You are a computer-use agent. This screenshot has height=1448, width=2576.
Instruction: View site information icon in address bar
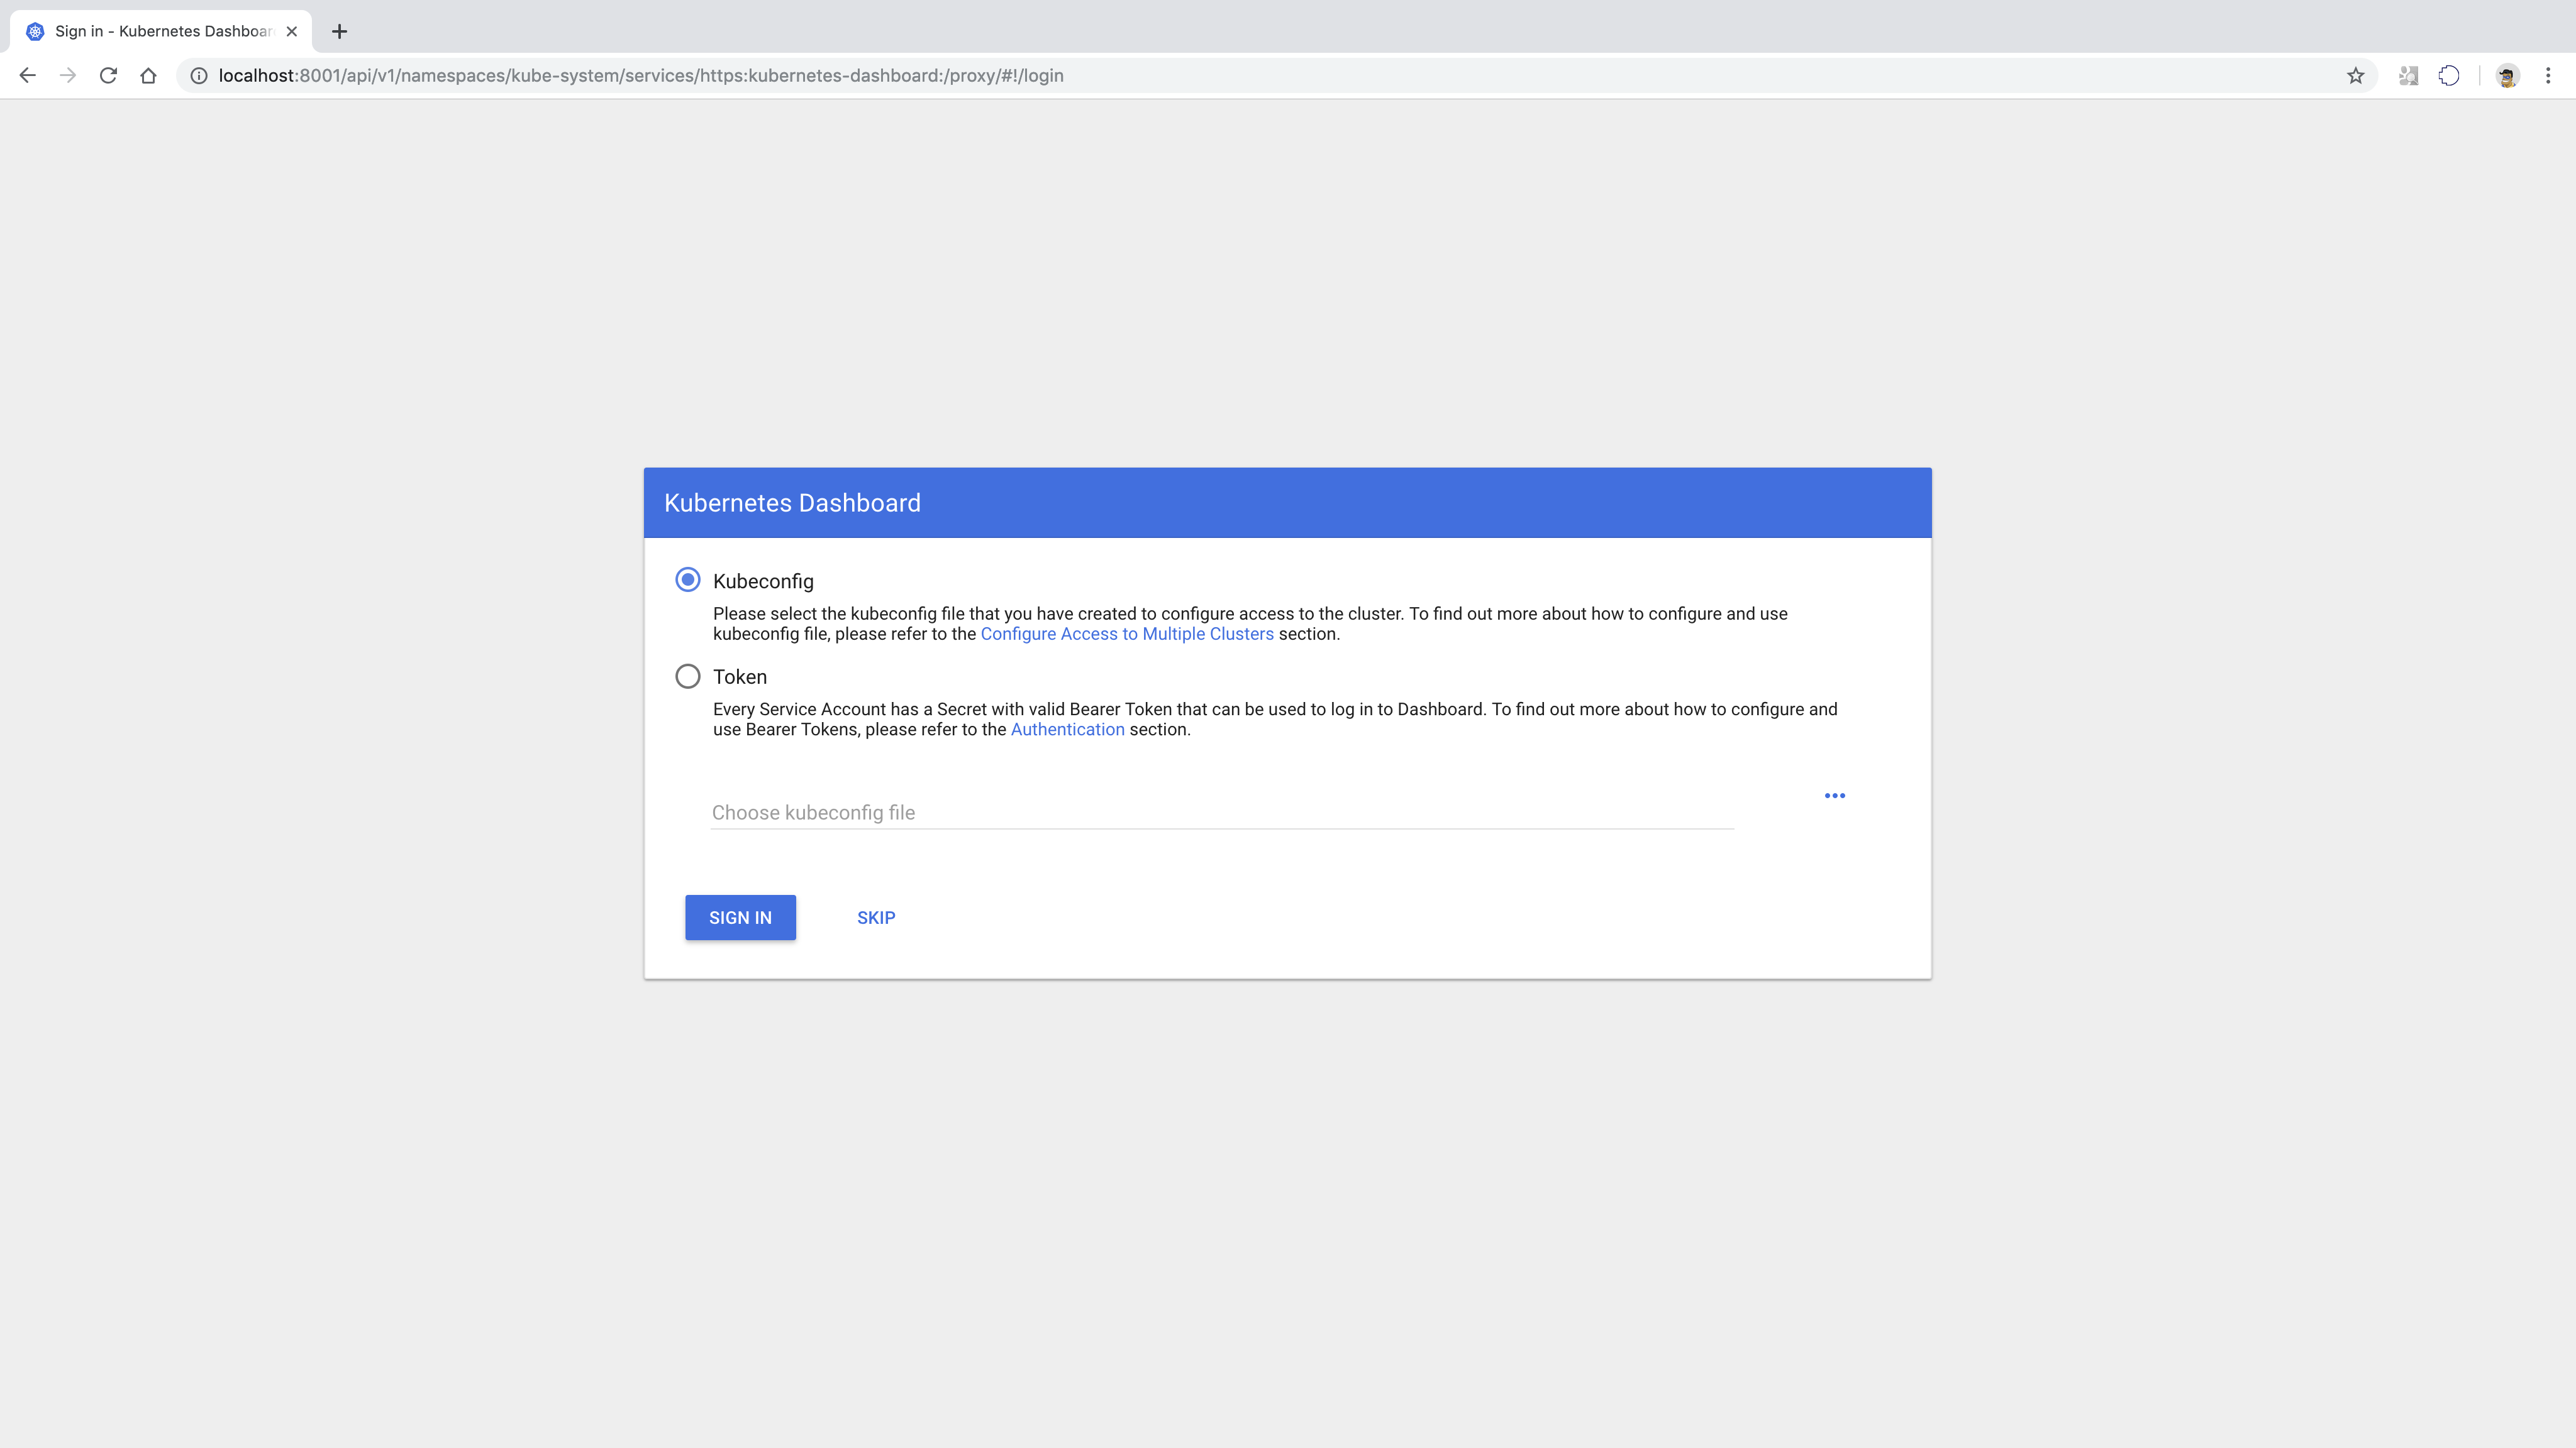(199, 76)
